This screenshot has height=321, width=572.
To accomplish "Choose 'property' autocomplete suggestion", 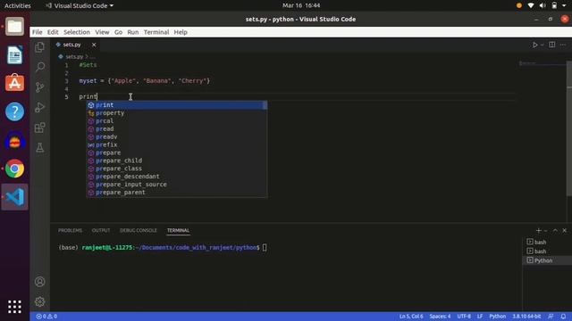I will [x=177, y=113].
